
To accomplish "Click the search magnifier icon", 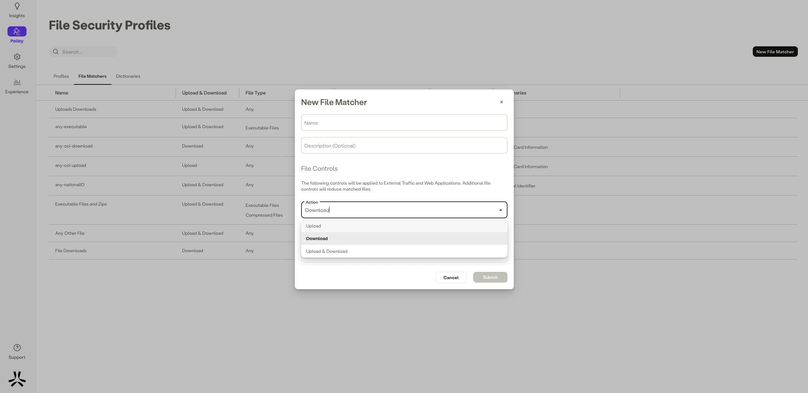I will click(x=56, y=52).
